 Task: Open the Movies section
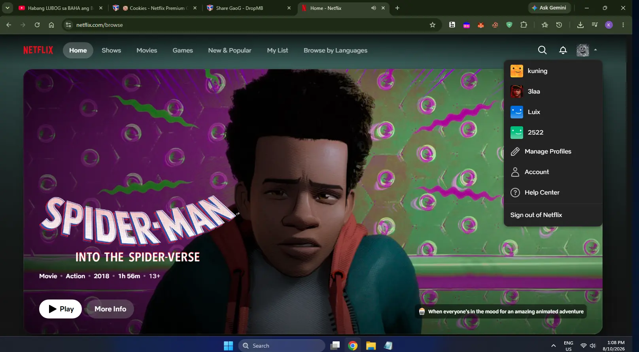point(147,50)
